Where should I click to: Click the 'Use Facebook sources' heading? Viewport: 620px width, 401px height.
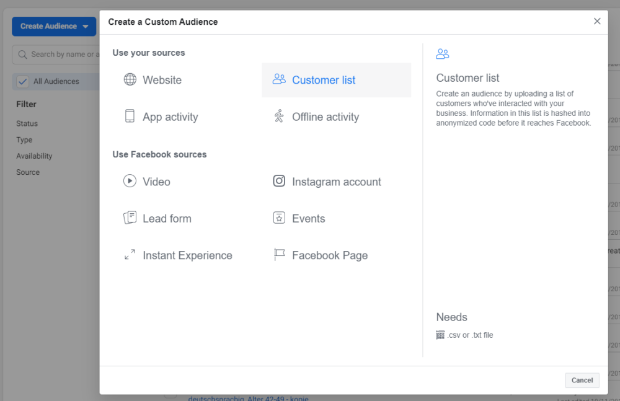coord(159,154)
